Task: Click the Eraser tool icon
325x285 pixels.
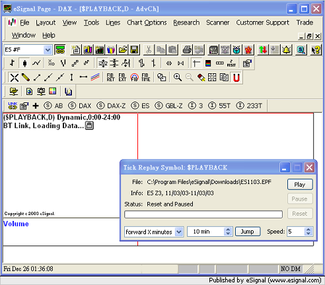Action: [201, 77]
